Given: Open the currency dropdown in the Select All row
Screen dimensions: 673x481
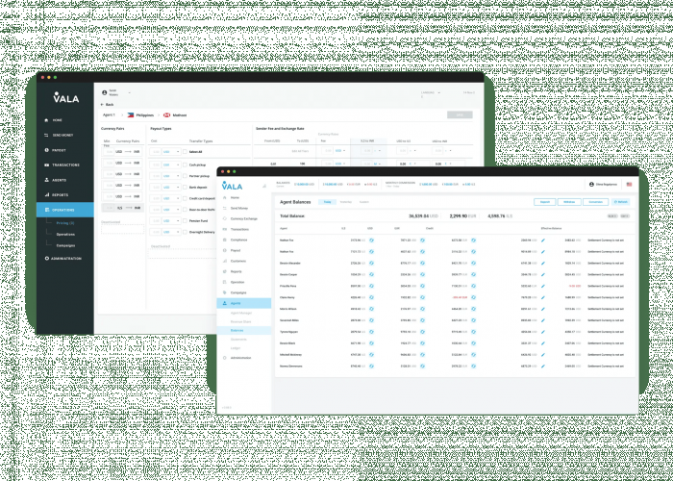Looking at the screenshot, I should point(171,152).
